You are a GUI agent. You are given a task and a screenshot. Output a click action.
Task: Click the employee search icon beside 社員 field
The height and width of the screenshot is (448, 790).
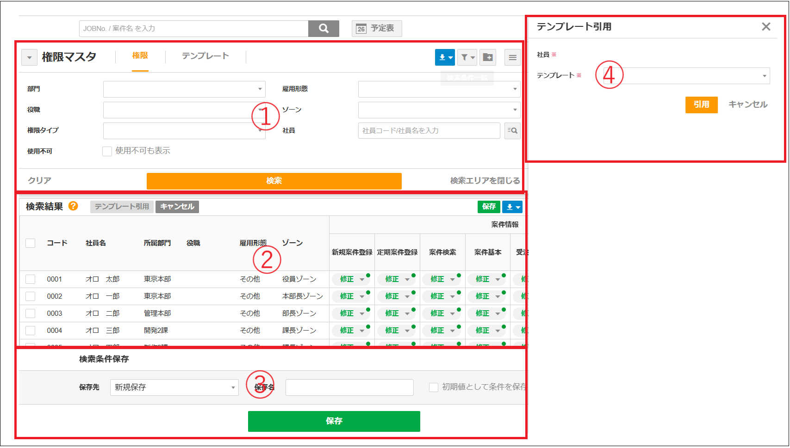click(512, 130)
